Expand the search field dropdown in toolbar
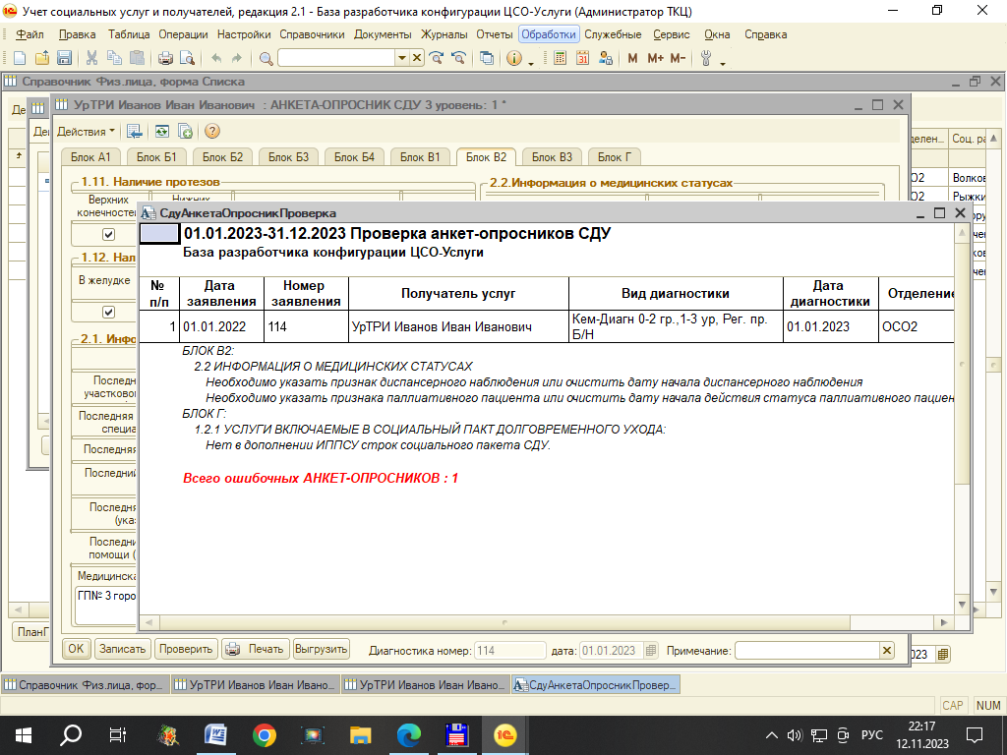 (x=401, y=59)
